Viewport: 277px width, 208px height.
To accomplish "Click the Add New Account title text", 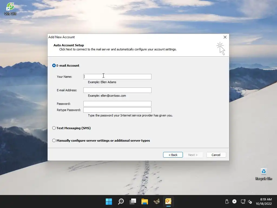I will 61,37.
